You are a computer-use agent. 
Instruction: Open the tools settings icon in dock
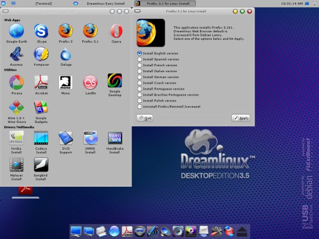(x=216, y=232)
